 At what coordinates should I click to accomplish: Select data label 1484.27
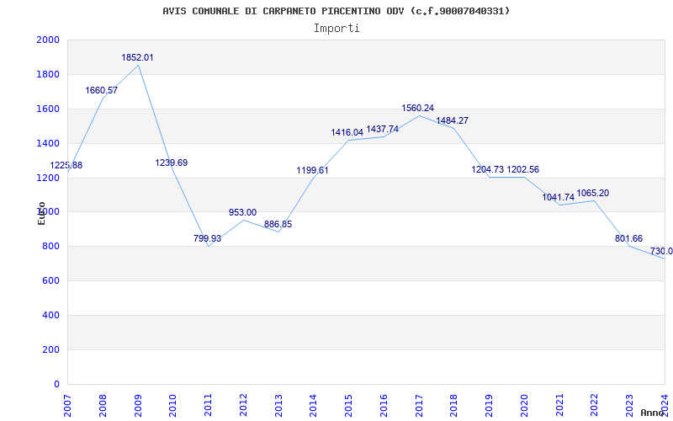coord(452,120)
